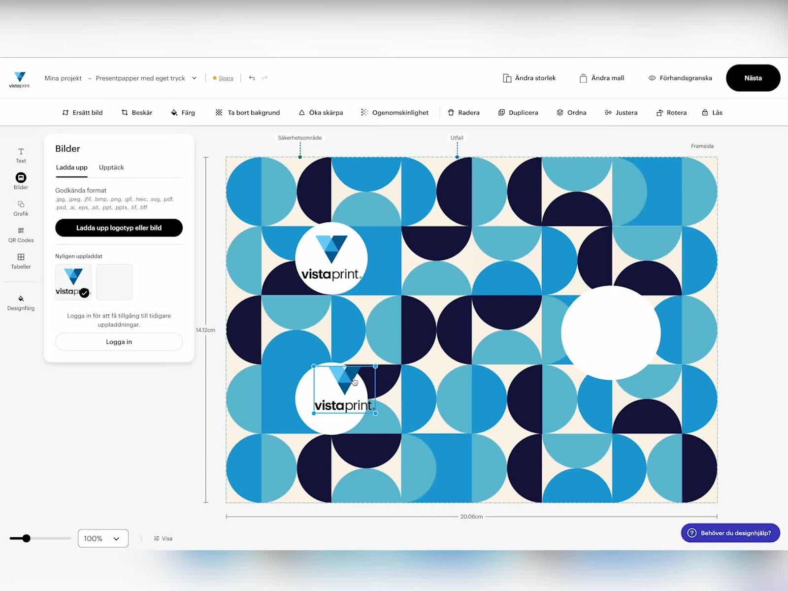Click Öka skärpa tool
Screen dimensions: 788x591
(321, 112)
